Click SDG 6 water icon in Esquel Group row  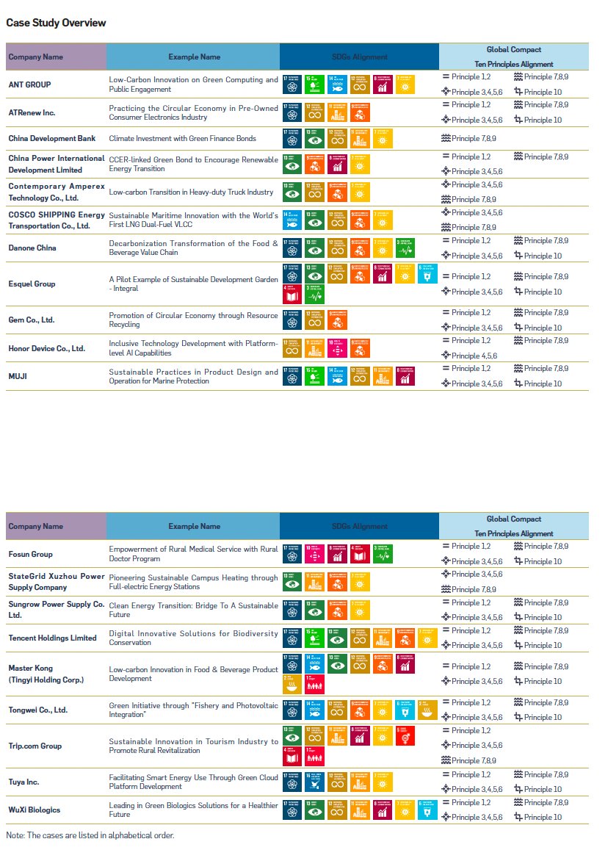427,273
